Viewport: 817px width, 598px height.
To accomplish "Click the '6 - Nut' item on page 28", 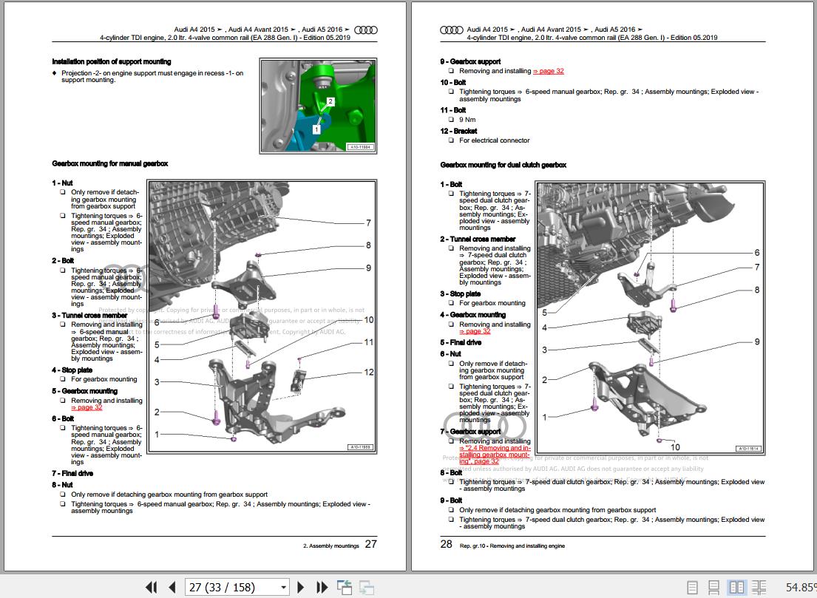I will (x=451, y=353).
